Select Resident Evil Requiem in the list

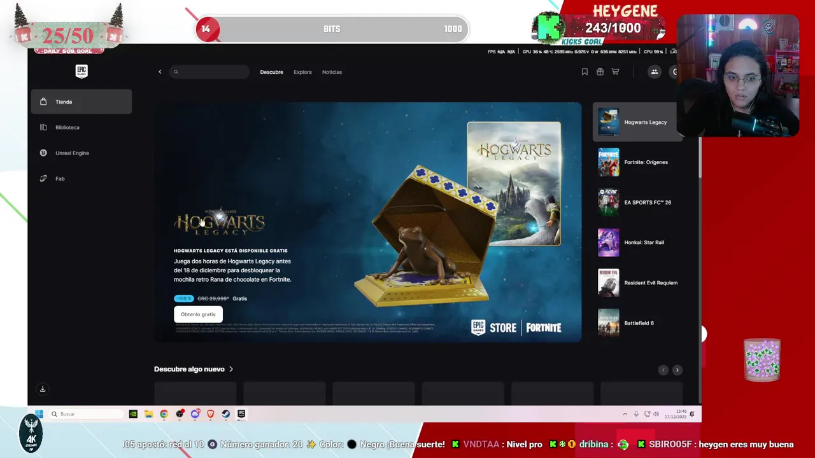(x=637, y=282)
